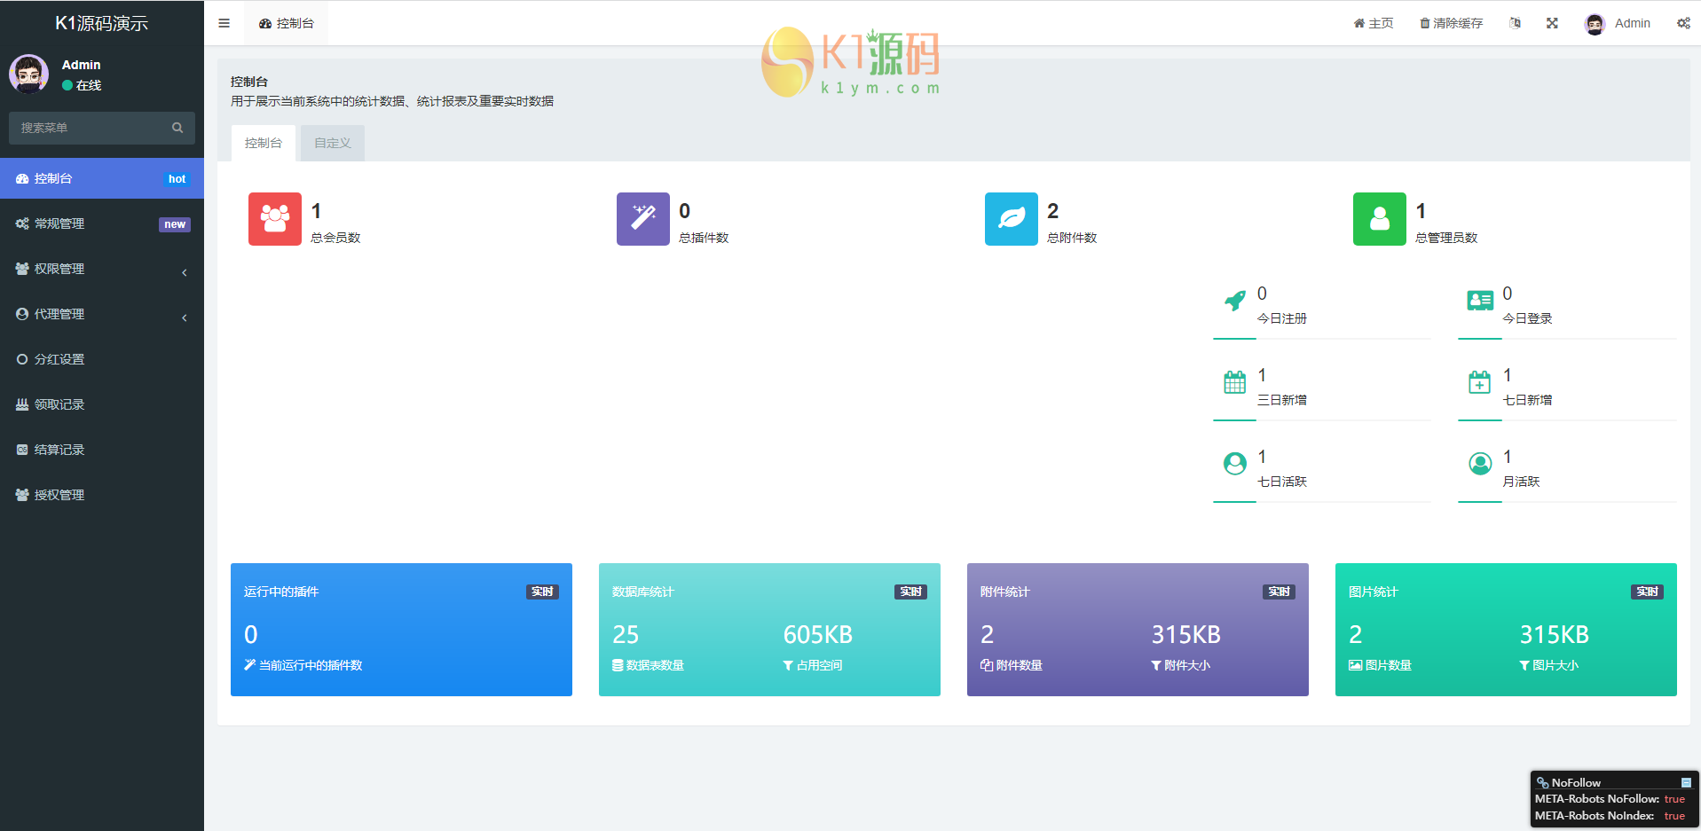Click the 图片统计 card title
This screenshot has width=1701, height=831.
coord(1374,592)
